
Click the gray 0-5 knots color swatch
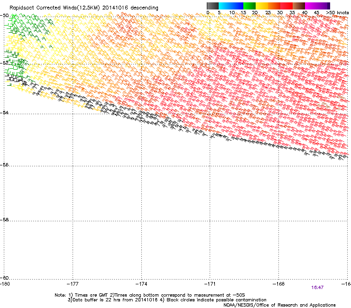pos(212,6)
